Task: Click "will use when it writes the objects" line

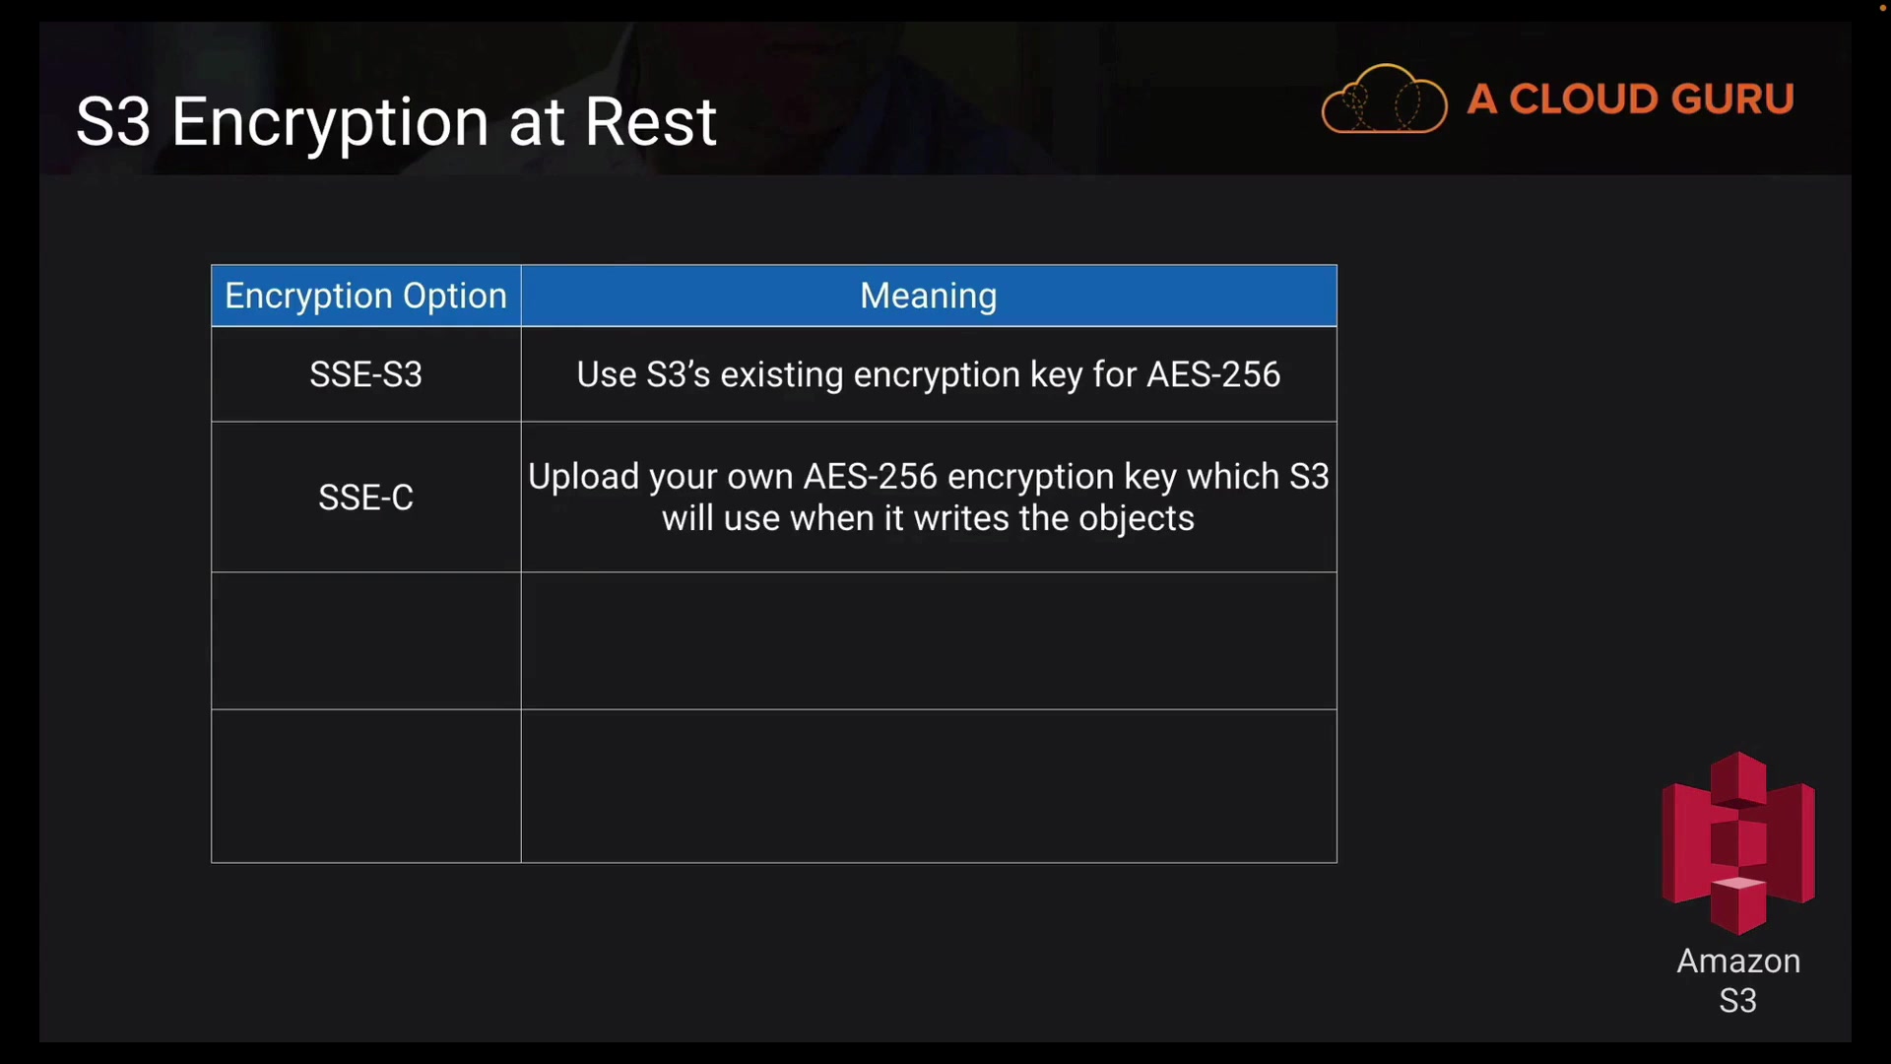Action: coord(928,519)
